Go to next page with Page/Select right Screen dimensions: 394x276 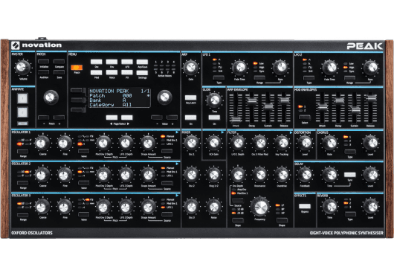[127, 118]
